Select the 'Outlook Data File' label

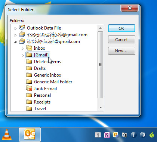coord(44,28)
